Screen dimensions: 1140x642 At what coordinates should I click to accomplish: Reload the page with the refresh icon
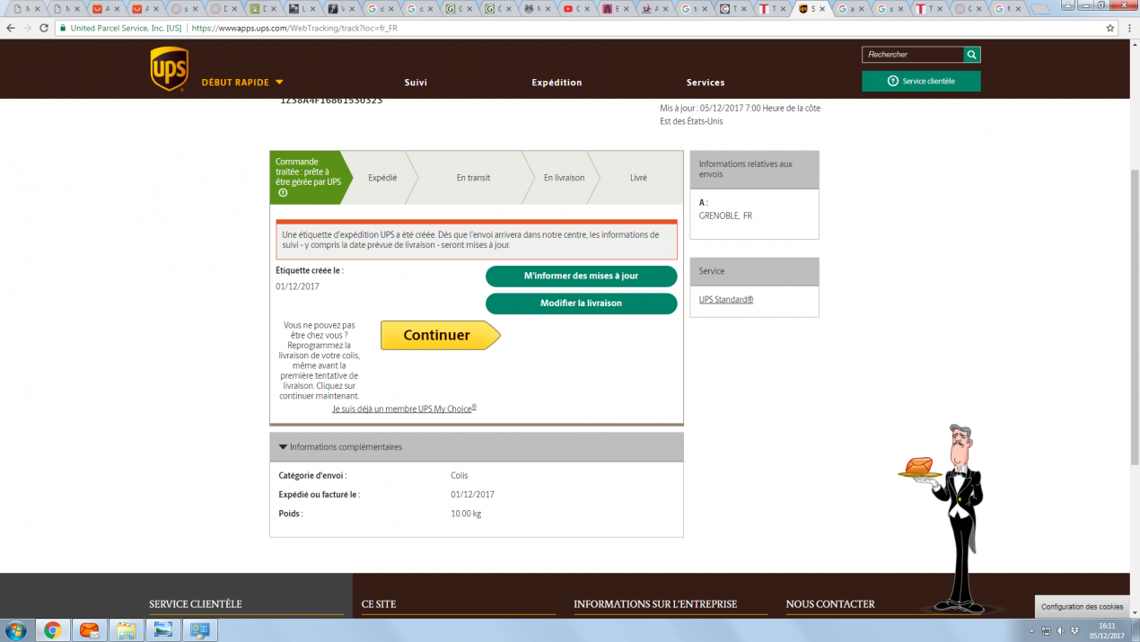tap(44, 28)
